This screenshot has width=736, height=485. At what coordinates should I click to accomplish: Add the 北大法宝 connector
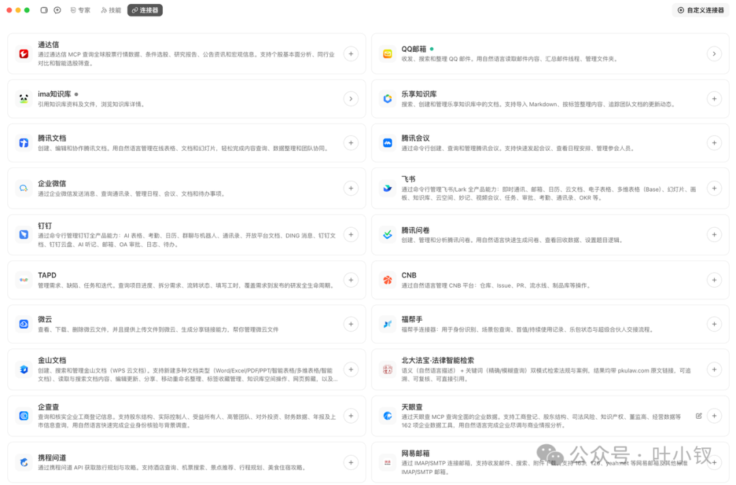[714, 370]
